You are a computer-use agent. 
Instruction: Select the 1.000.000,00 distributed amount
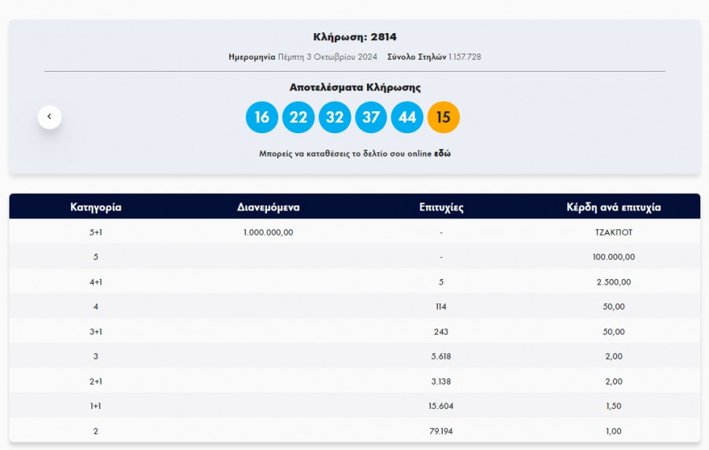click(269, 232)
